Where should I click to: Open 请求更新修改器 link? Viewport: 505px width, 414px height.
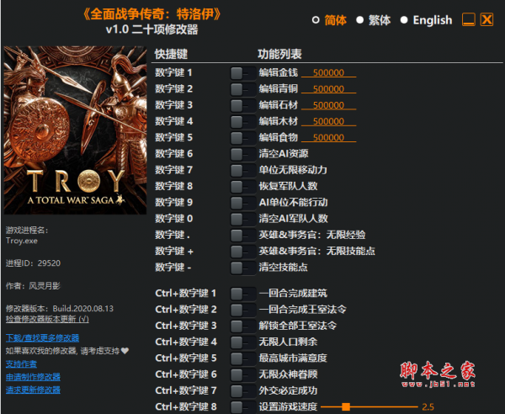click(x=33, y=390)
